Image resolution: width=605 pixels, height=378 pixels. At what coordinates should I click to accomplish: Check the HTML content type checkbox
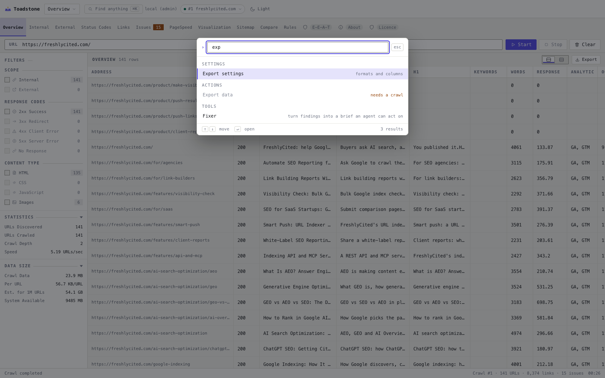tap(7, 173)
